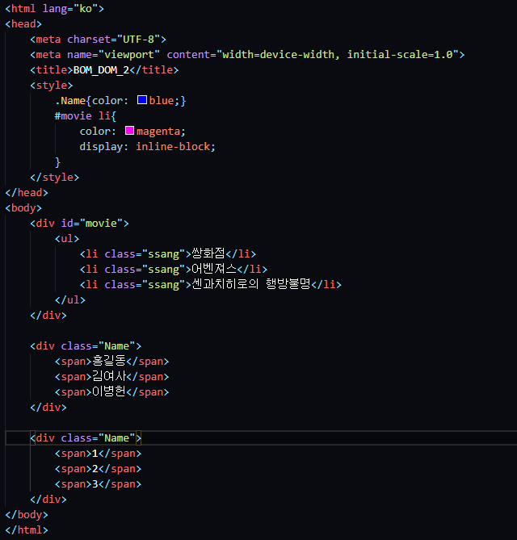Click the list item 어벤져스
The height and width of the screenshot is (540, 517).
coord(174,269)
